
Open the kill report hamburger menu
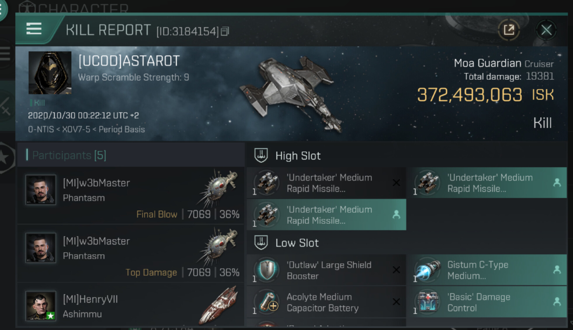[34, 29]
